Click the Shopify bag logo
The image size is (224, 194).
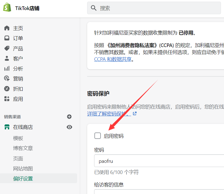click(7, 7)
